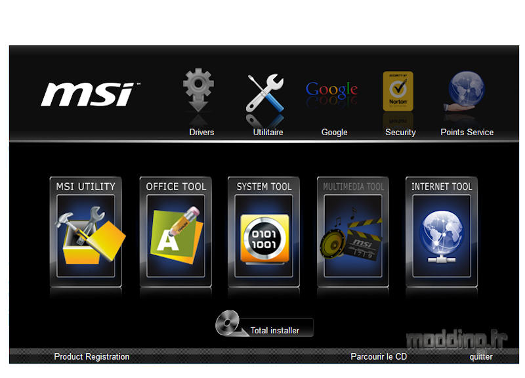Open the Google logo section
This screenshot has height=378, width=525.
coord(331,90)
